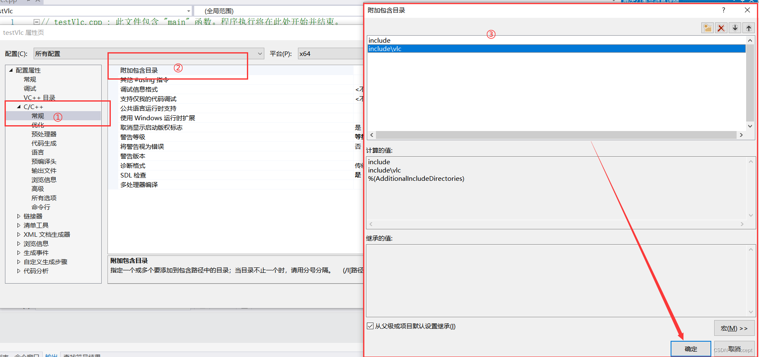Select the 所有选项 tree item
Image resolution: width=759 pixels, height=357 pixels.
44,198
